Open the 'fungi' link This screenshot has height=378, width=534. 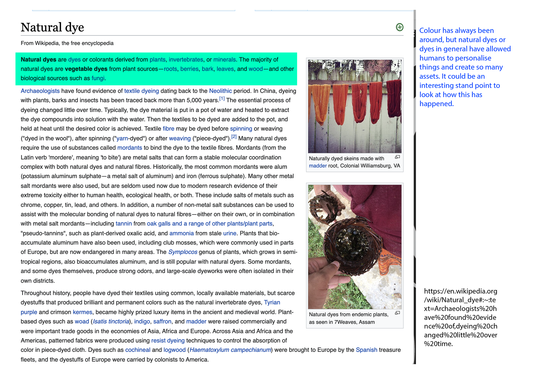[x=98, y=78]
